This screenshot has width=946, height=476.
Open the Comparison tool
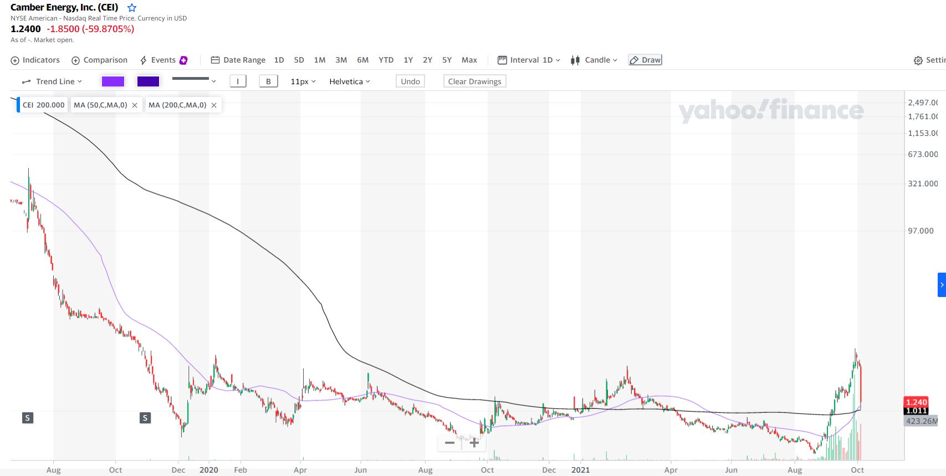click(x=100, y=60)
